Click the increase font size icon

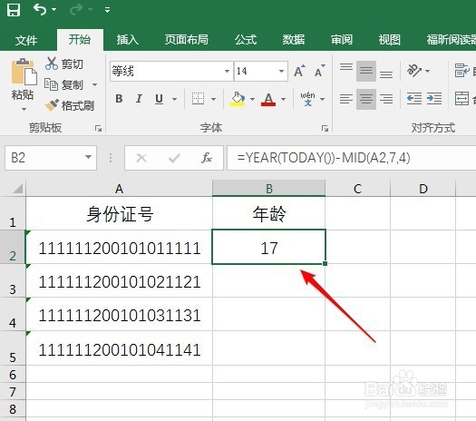tap(299, 71)
